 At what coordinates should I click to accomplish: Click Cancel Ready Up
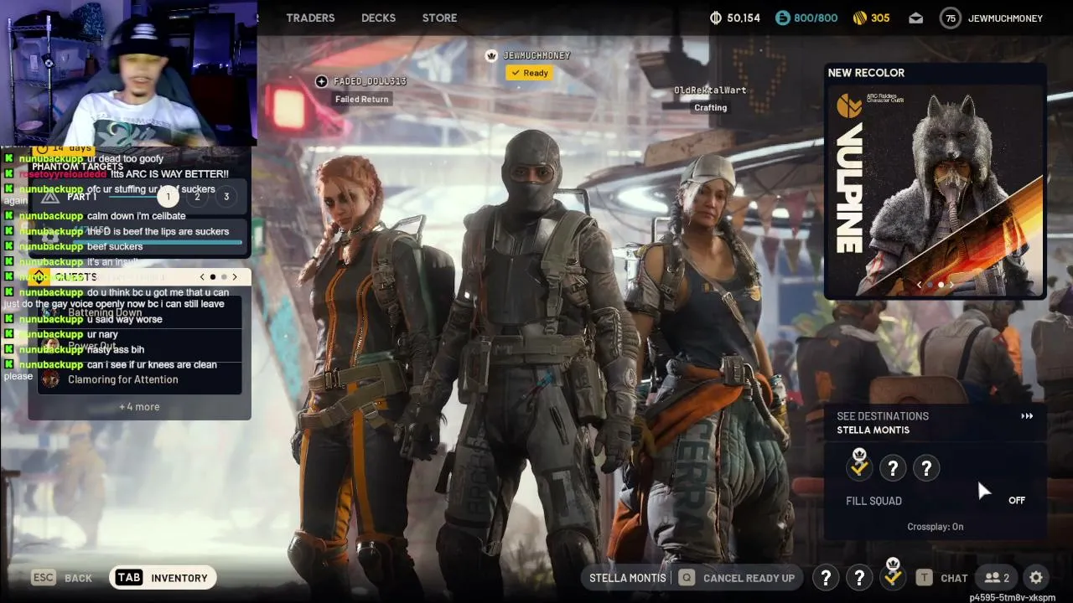click(x=737, y=578)
